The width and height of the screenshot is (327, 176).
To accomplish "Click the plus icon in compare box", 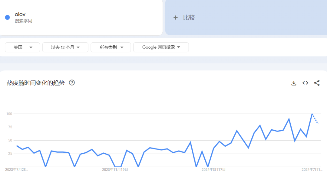I will click(x=175, y=18).
